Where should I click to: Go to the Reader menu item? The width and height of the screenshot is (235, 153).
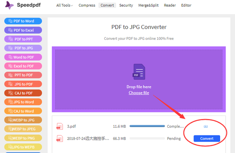[170, 5]
